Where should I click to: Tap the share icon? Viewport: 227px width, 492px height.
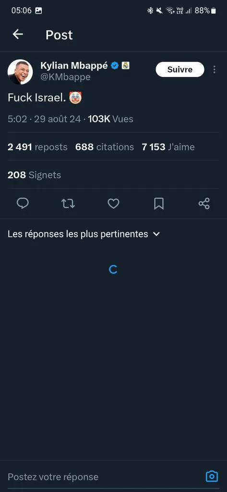pos(204,204)
